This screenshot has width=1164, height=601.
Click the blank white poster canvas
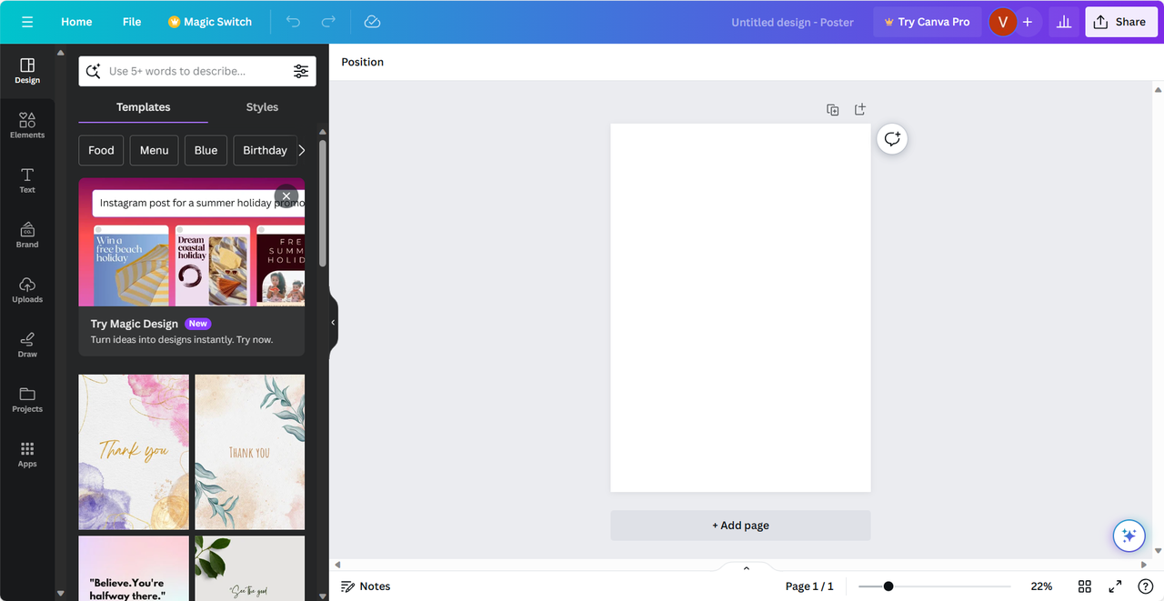(x=740, y=307)
